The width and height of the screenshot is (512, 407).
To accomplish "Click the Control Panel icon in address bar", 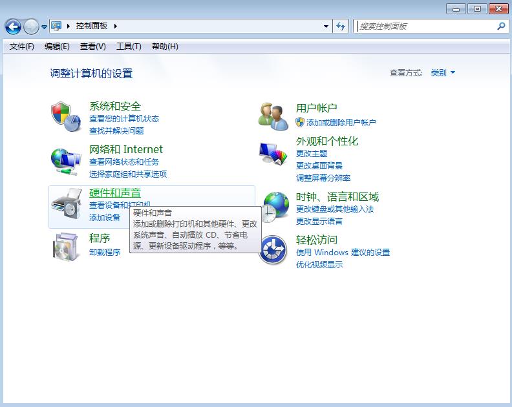I will click(56, 26).
